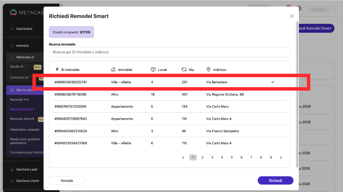Click the Immobili sidebar icon

(x=12, y=46)
